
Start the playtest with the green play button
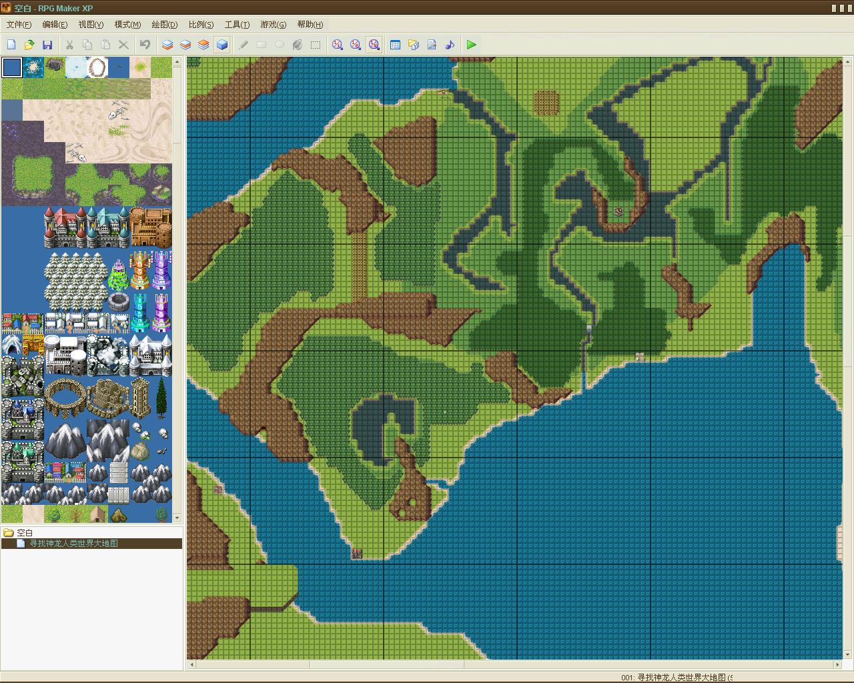[472, 45]
